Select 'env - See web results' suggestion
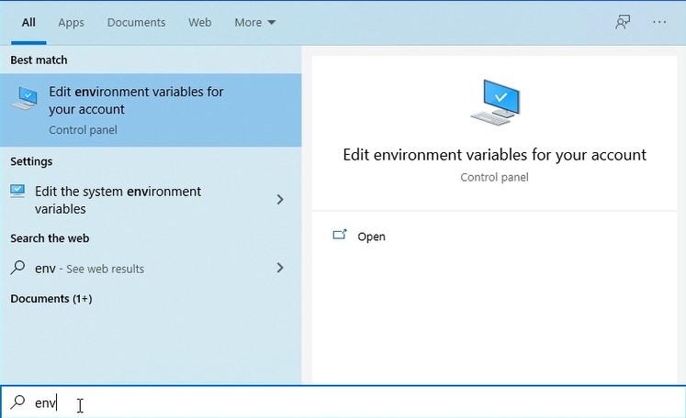Viewport: 686px width, 418px height. point(89,269)
